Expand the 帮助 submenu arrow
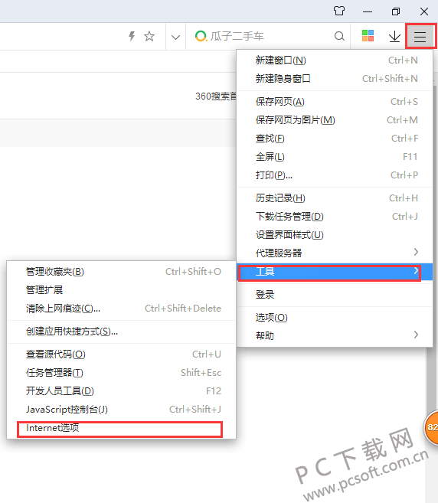 click(416, 335)
